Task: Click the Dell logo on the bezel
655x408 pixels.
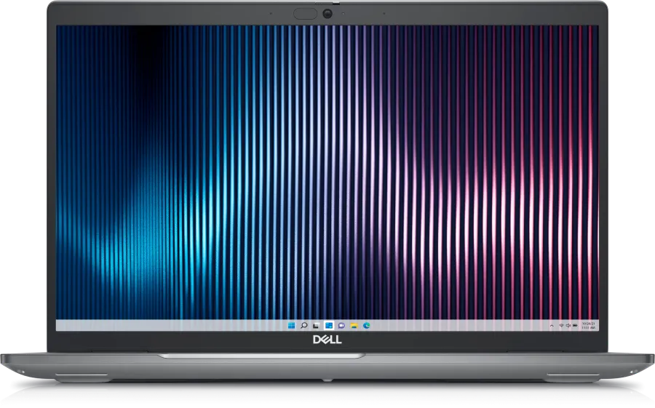Action: point(327,340)
